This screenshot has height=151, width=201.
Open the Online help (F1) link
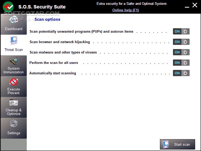tap(126, 10)
